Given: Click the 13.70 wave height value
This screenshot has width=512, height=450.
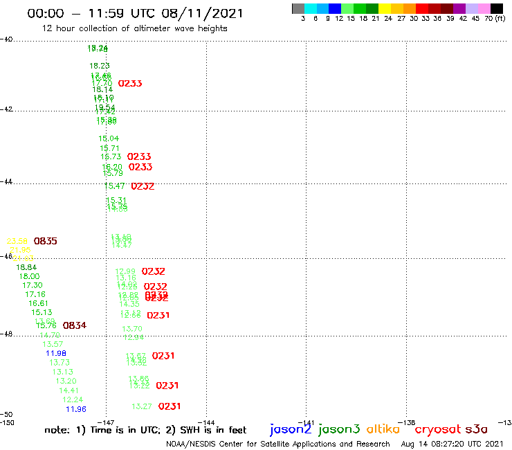Looking at the screenshot, I should (132, 329).
